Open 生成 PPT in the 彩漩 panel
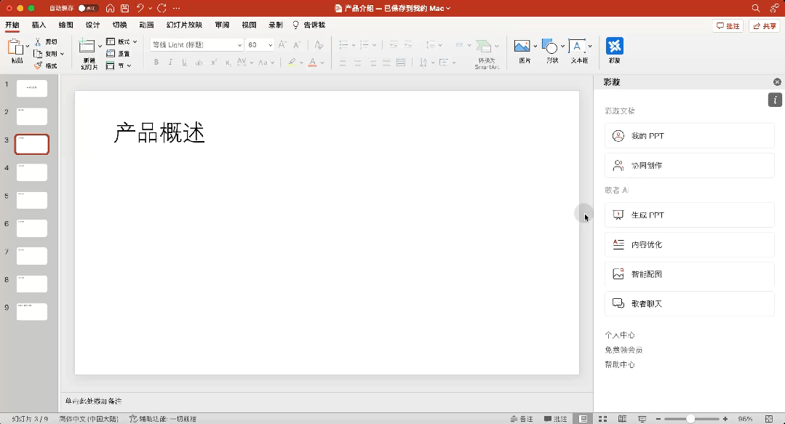This screenshot has height=424, width=785. pos(690,215)
